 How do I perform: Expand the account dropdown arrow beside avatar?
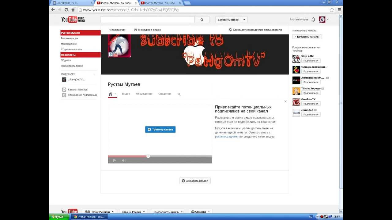coord(328,19)
